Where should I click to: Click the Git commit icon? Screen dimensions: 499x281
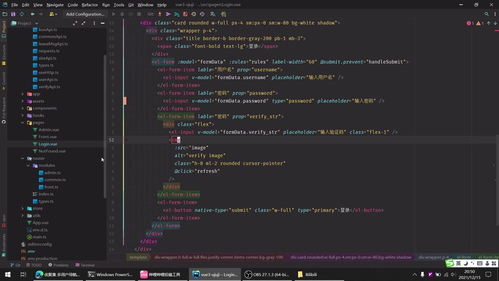(168, 14)
